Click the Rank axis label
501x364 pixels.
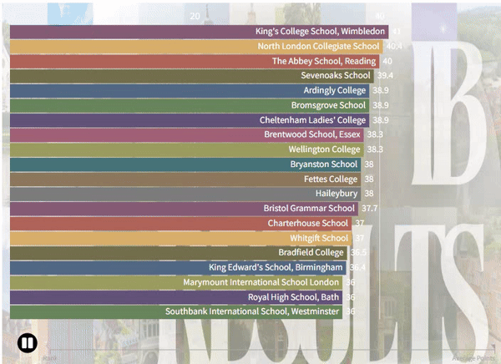[x=50, y=358]
